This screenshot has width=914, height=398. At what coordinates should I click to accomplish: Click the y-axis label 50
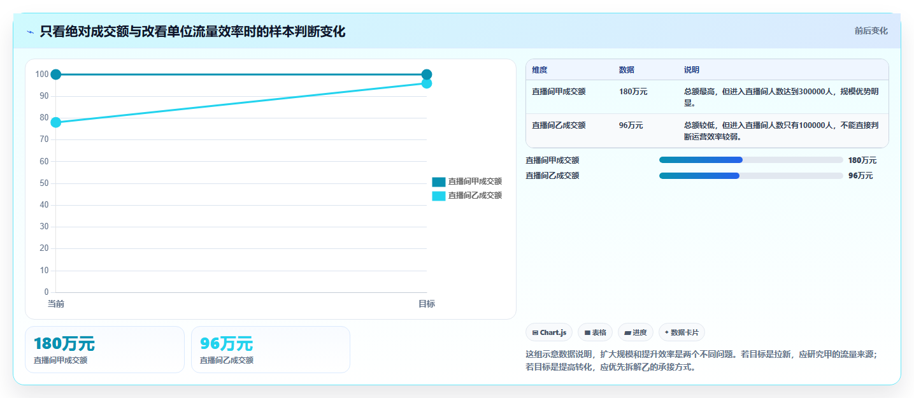pyautogui.click(x=44, y=183)
